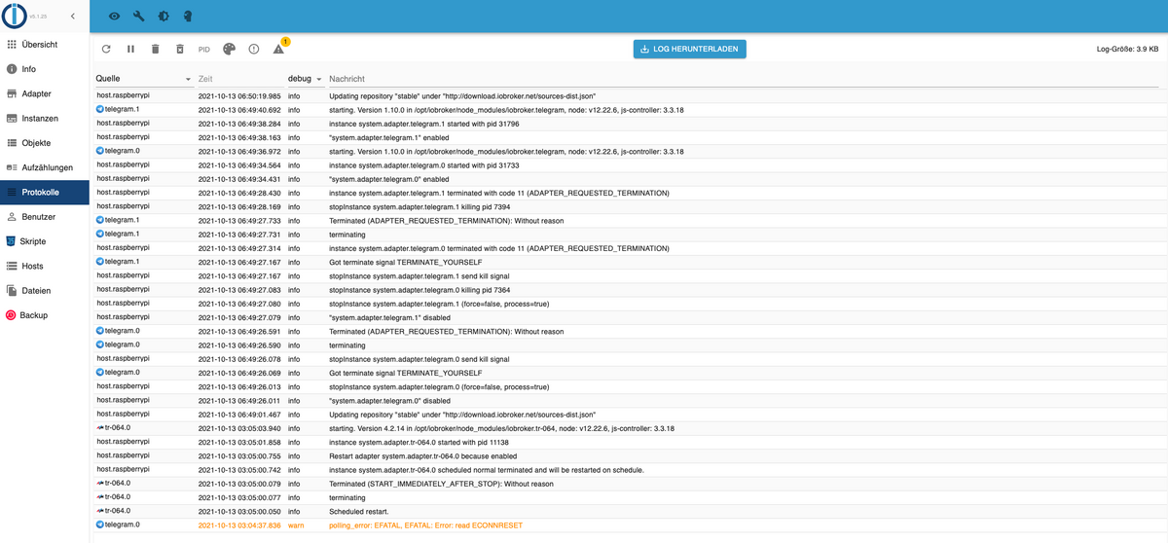Viewport: 1168px width, 543px height.
Task: Clear the log list with trash icon
Action: pyautogui.click(x=155, y=49)
